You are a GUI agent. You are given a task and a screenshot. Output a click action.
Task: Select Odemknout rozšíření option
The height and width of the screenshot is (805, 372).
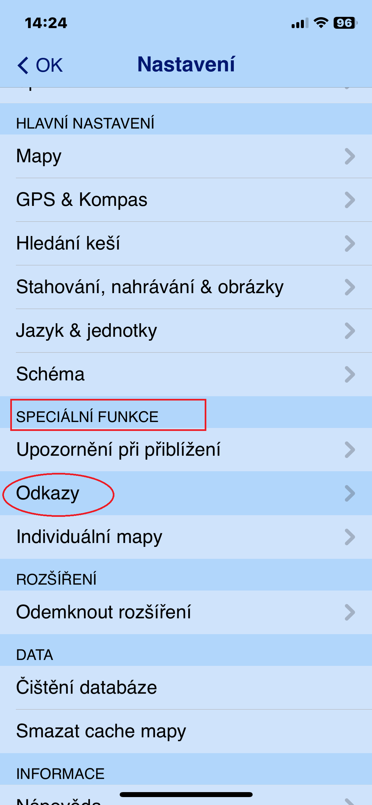[x=186, y=612]
